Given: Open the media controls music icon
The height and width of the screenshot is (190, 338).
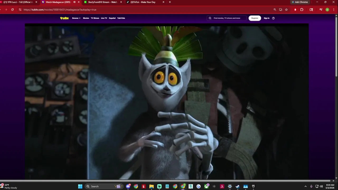Looking at the screenshot, I should tap(321, 9).
